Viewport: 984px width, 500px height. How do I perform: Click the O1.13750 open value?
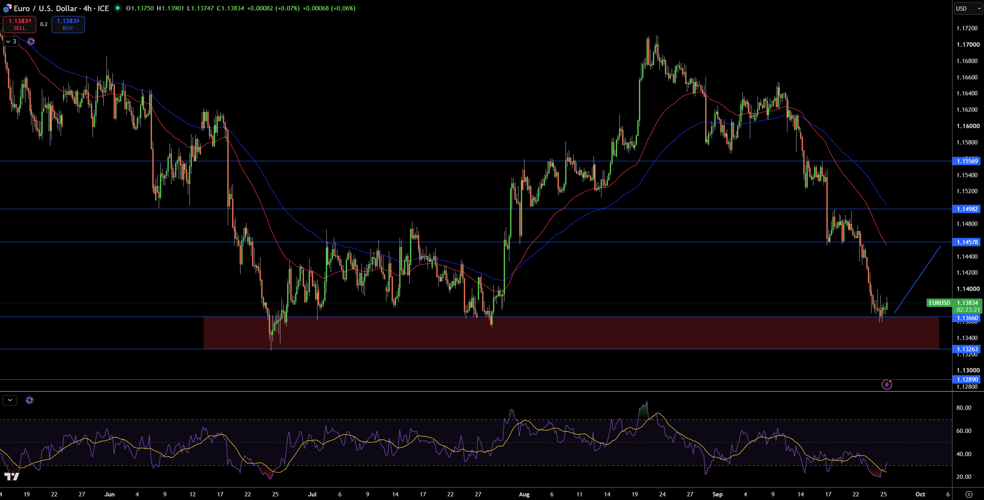point(140,8)
